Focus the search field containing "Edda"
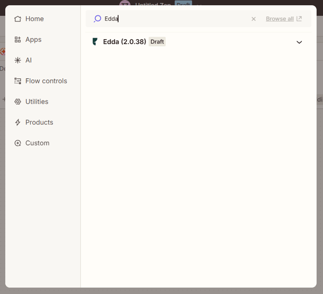 click(175, 19)
